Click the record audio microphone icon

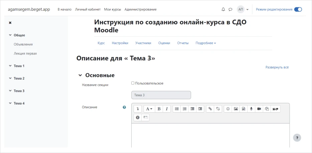tap(251, 109)
